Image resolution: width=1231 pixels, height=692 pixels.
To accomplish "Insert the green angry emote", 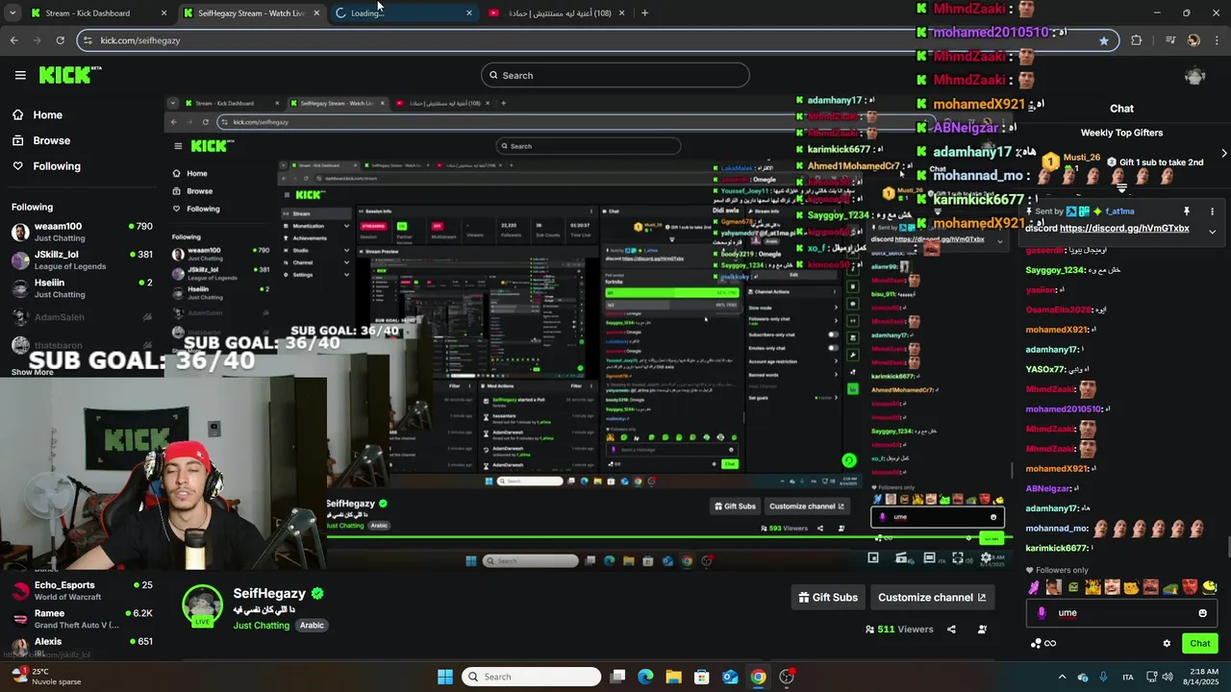I will 1073,587.
